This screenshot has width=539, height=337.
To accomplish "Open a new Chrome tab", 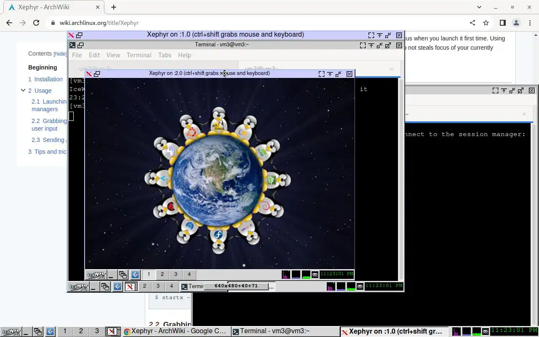I will coord(114,7).
